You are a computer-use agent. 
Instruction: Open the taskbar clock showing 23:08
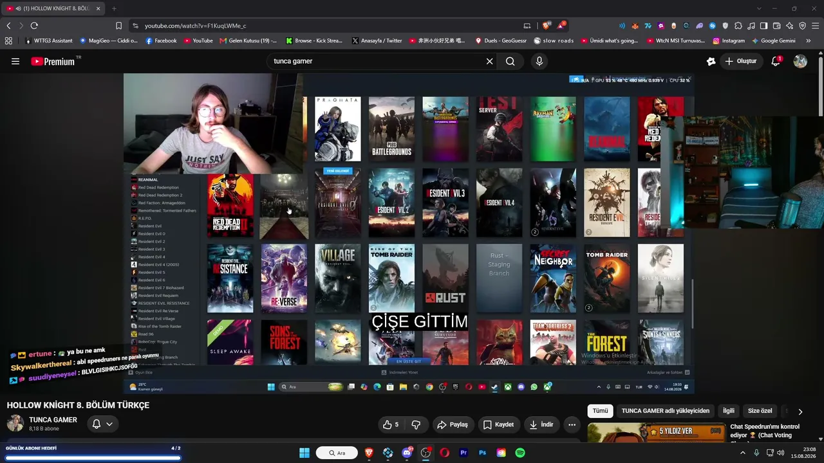[803, 453]
